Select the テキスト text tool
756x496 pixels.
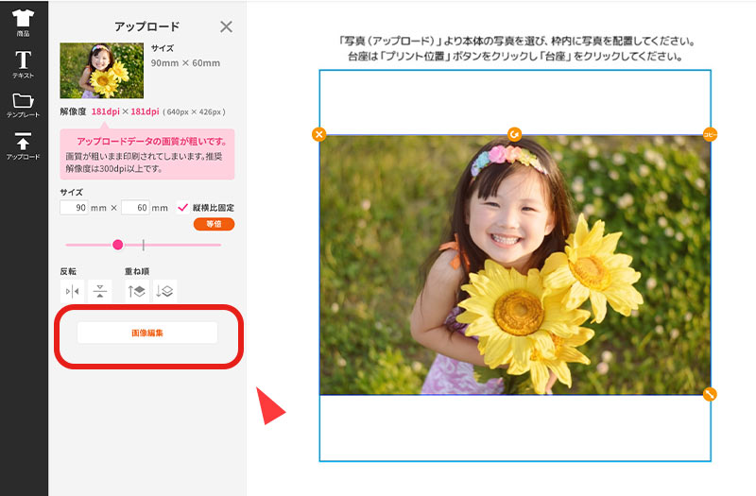[x=23, y=62]
